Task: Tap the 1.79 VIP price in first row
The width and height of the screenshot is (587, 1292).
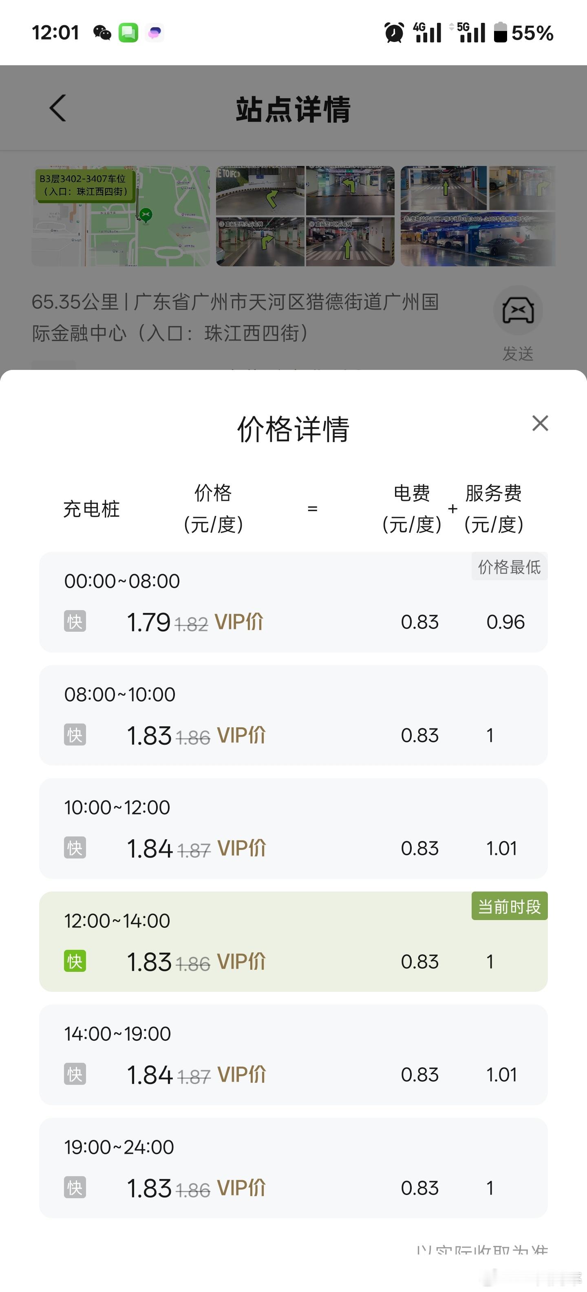Action: click(x=149, y=622)
